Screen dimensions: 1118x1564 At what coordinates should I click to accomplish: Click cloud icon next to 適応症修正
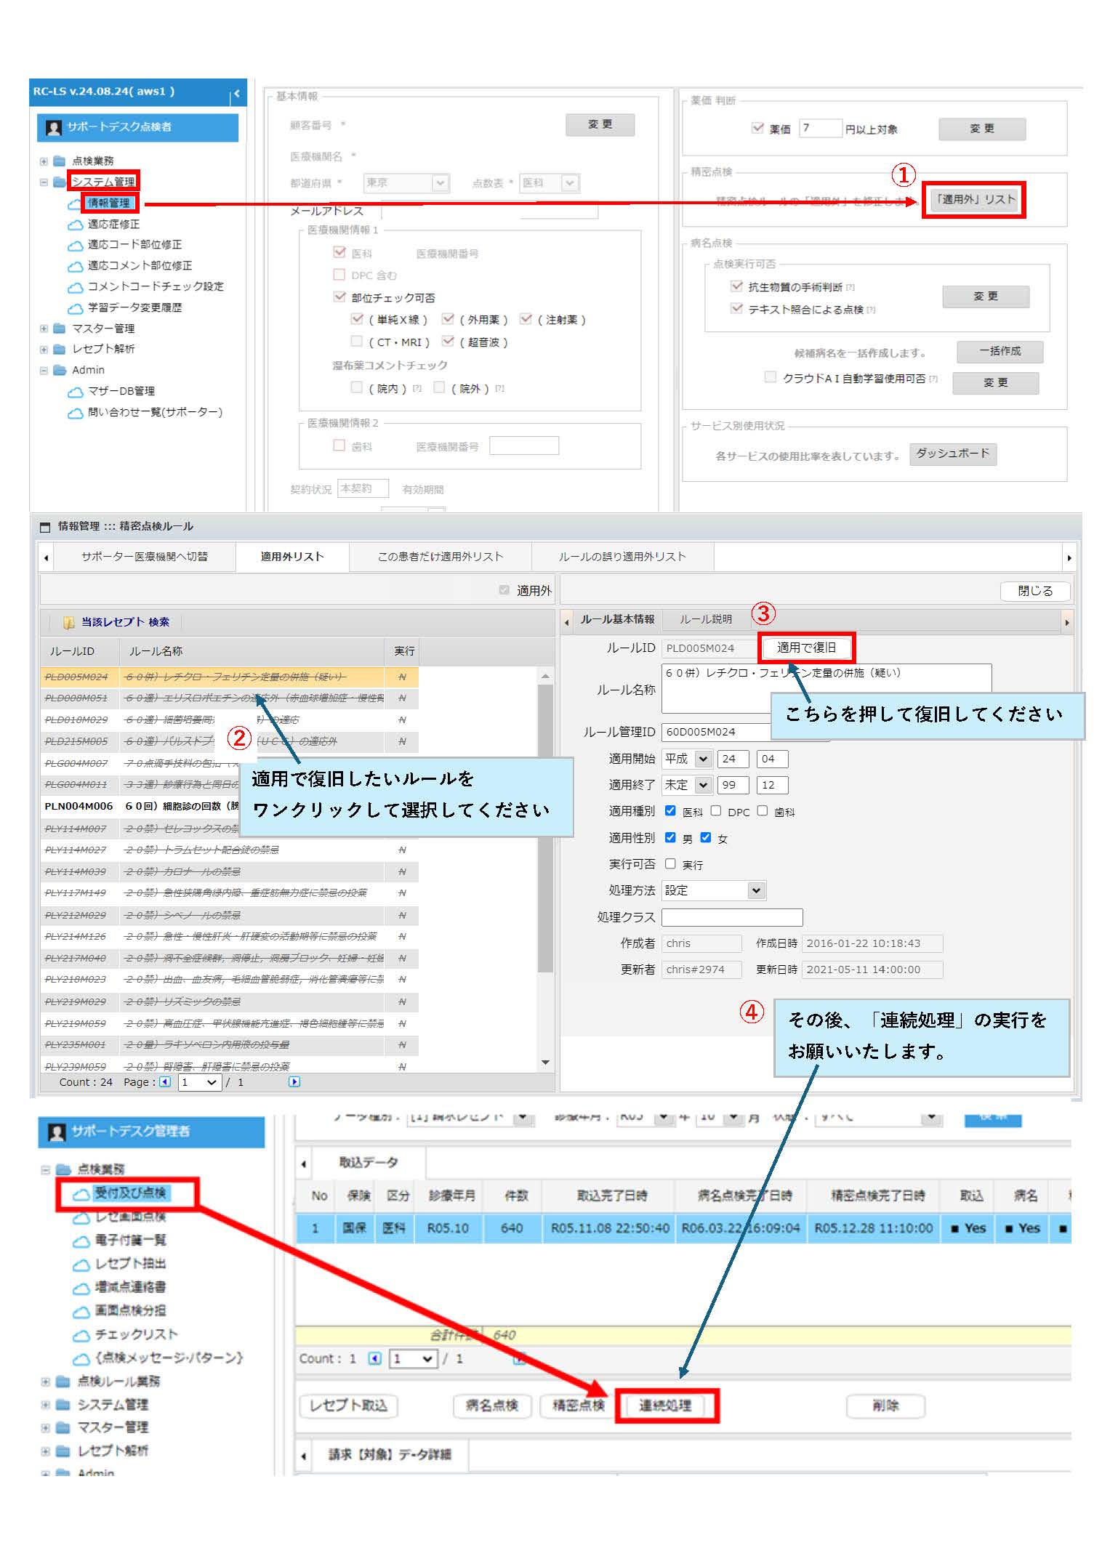75,225
